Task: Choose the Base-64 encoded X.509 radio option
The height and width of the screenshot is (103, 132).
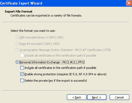Action: (17, 44)
